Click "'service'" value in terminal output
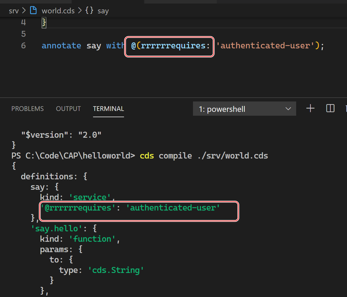Screen dimensions: 347x297 pos(90,197)
